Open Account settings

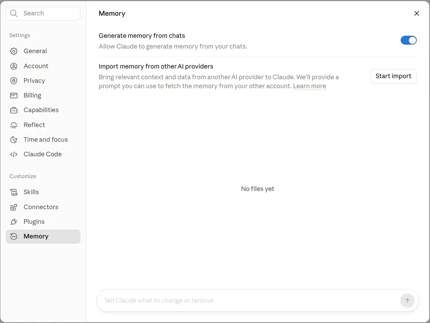[43, 66]
